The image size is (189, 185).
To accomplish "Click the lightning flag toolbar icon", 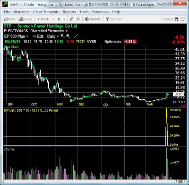I will pos(71,19).
